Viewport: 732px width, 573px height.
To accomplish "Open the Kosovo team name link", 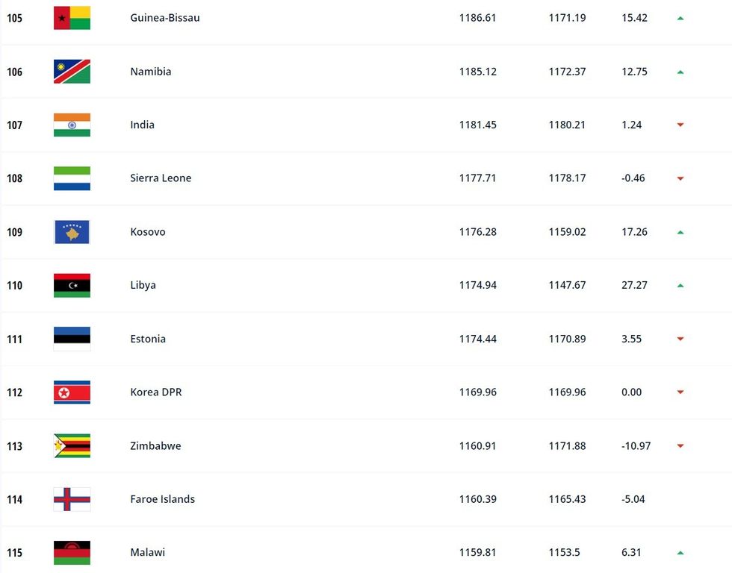I will pyautogui.click(x=148, y=232).
